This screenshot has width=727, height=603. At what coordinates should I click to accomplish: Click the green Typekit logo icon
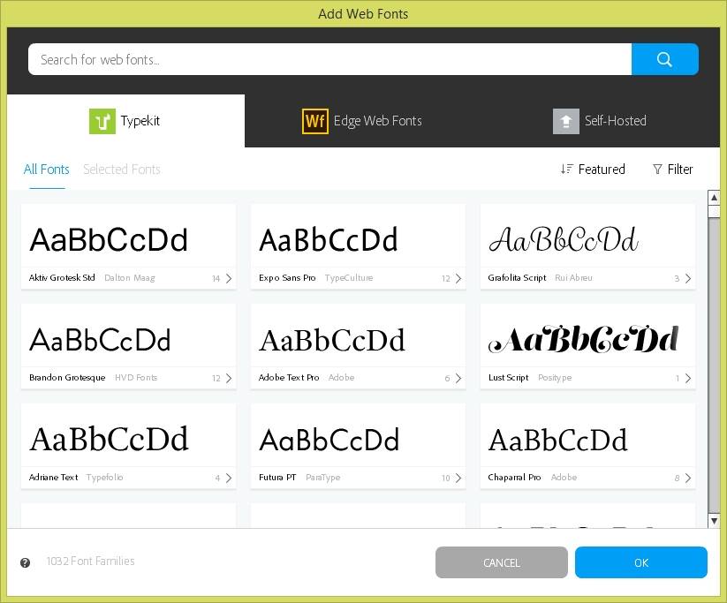tap(102, 121)
